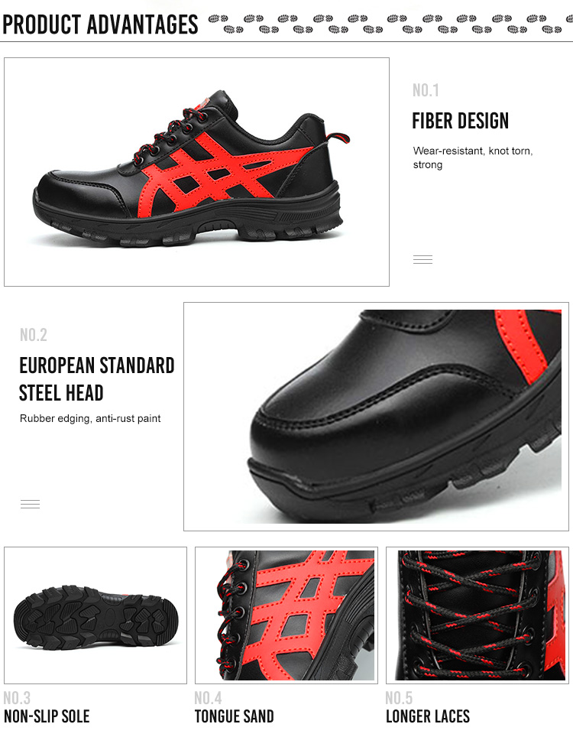
Task: Click the NO.3 label
Action: click(17, 697)
